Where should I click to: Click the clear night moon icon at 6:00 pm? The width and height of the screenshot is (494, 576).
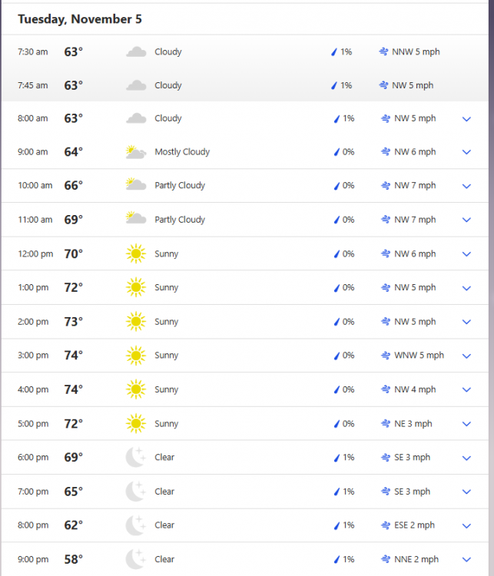136,458
